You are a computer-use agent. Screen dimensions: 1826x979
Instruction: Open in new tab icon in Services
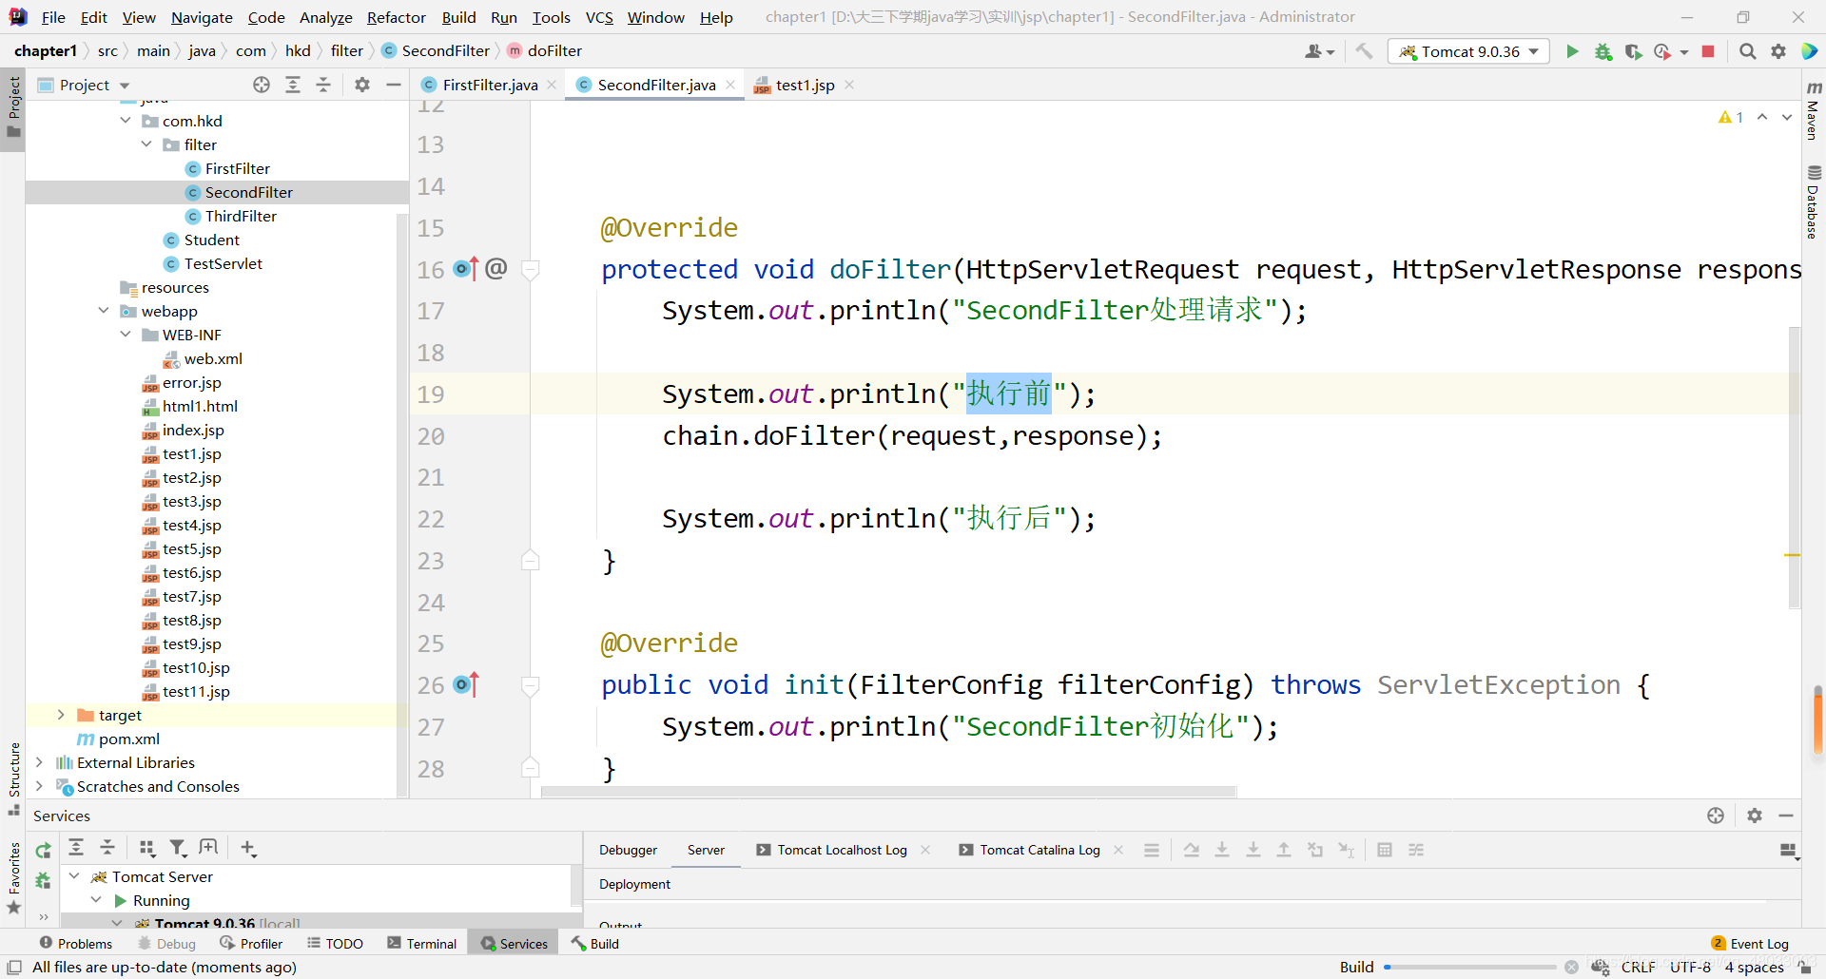pyautogui.click(x=208, y=847)
